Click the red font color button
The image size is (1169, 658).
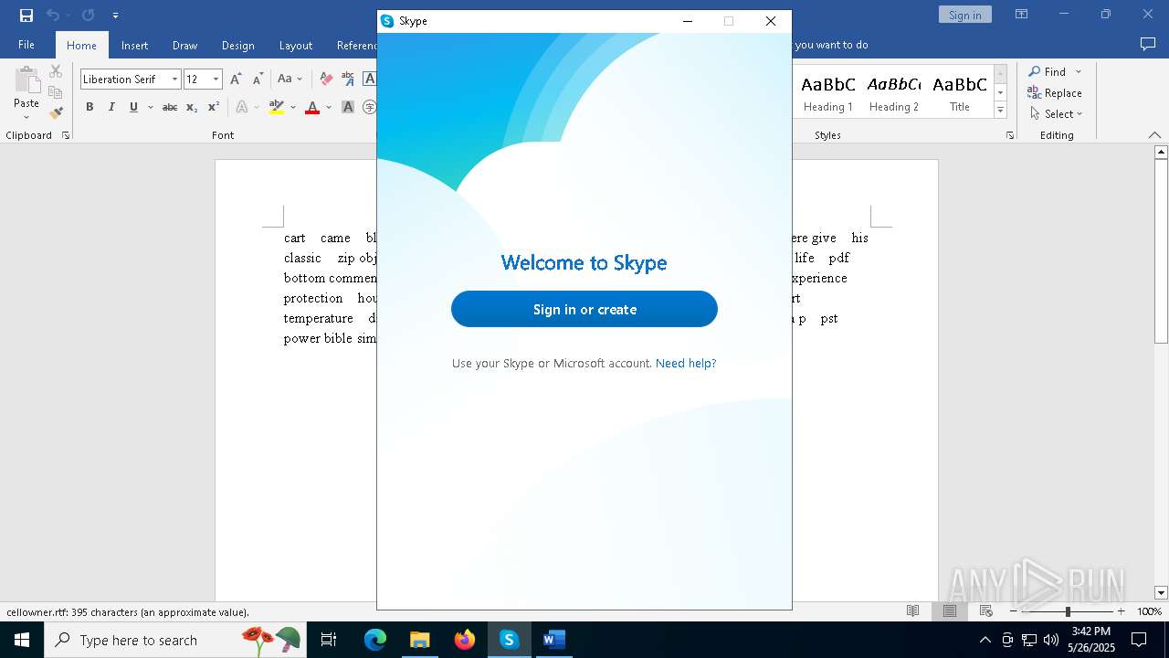312,107
